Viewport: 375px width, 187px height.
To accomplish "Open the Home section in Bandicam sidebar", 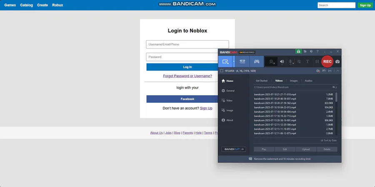I will tap(227, 81).
